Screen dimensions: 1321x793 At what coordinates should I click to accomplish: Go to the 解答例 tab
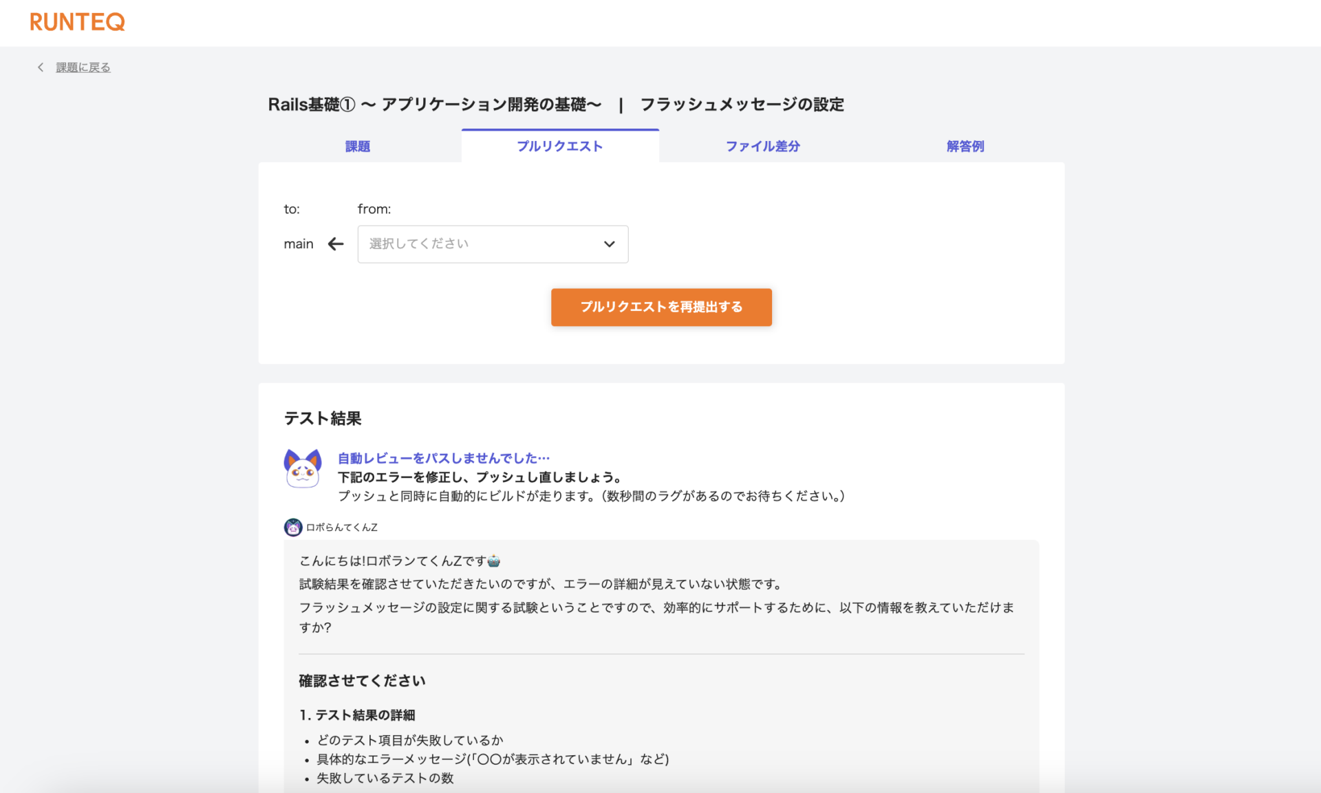tap(965, 146)
